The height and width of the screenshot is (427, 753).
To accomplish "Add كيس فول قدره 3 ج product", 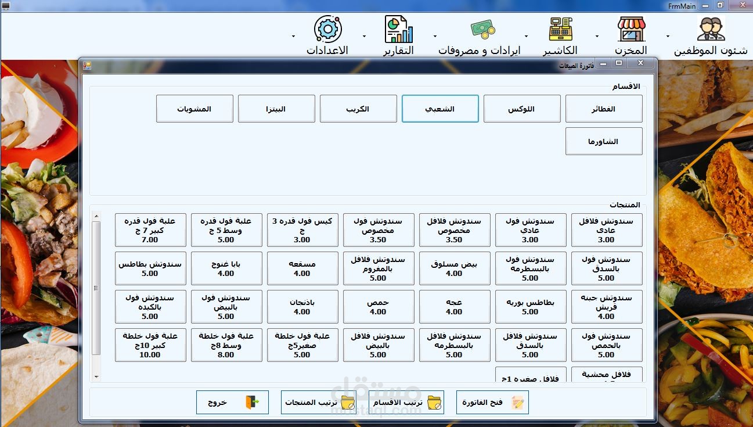I will click(302, 230).
